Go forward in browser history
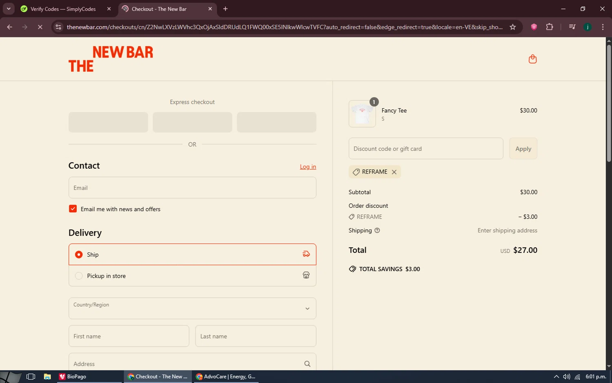 [25, 27]
